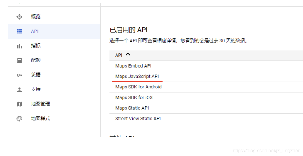303x156 pixels.
Task: Click the Overview (概览) icon in sidebar
Action: click(19, 17)
